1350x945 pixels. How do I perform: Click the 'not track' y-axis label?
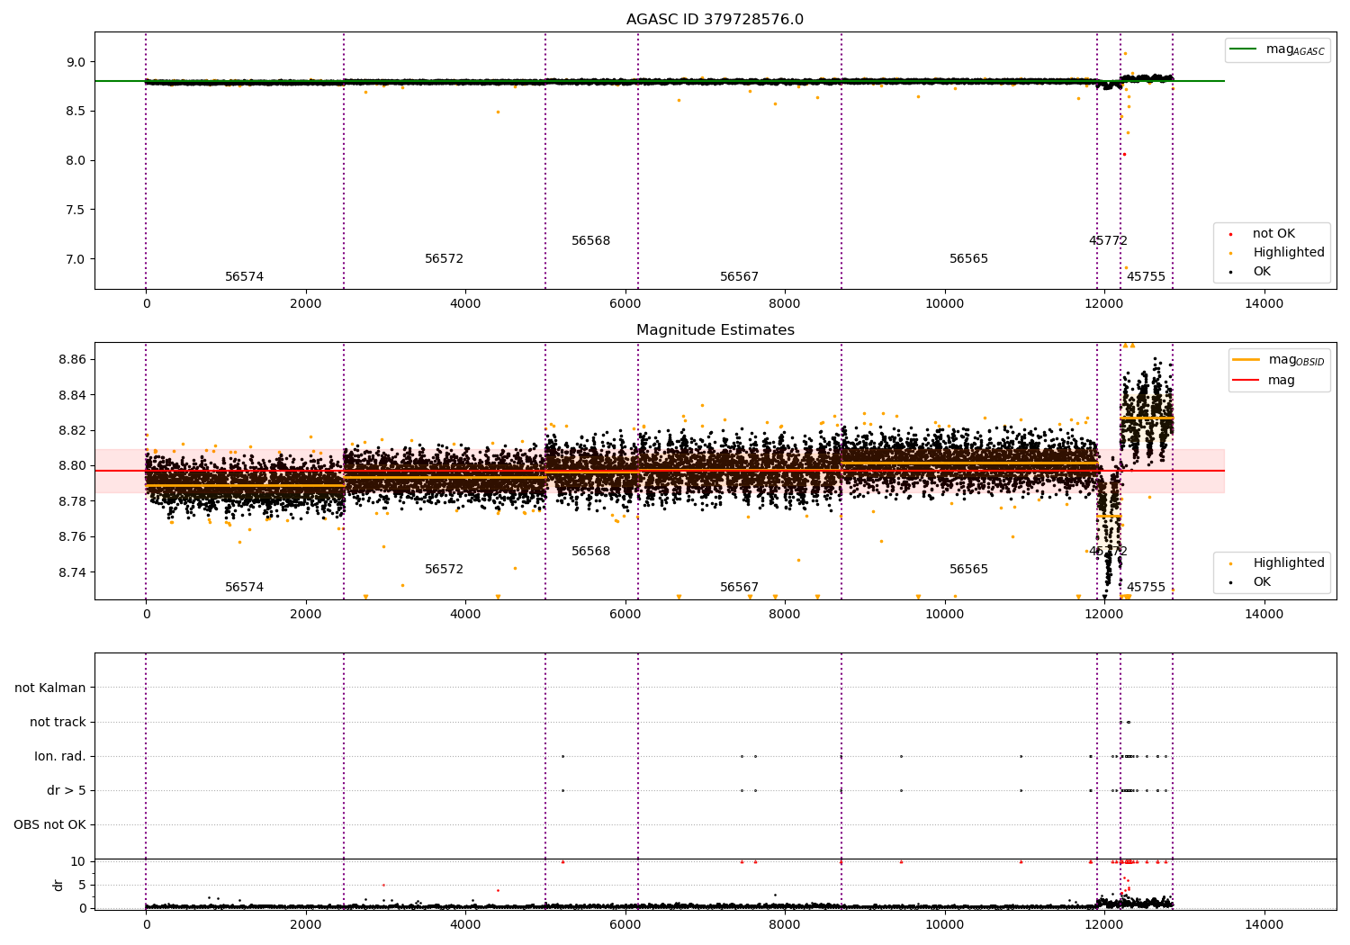pos(58,722)
